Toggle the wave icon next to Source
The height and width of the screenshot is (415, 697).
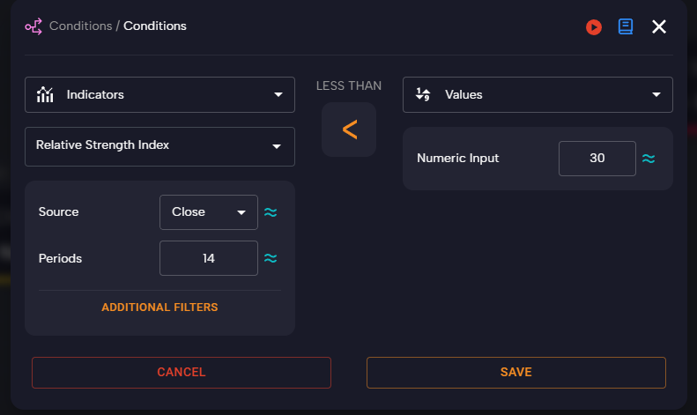(x=271, y=212)
